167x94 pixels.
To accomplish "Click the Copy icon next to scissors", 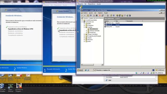I will tap(97, 16).
